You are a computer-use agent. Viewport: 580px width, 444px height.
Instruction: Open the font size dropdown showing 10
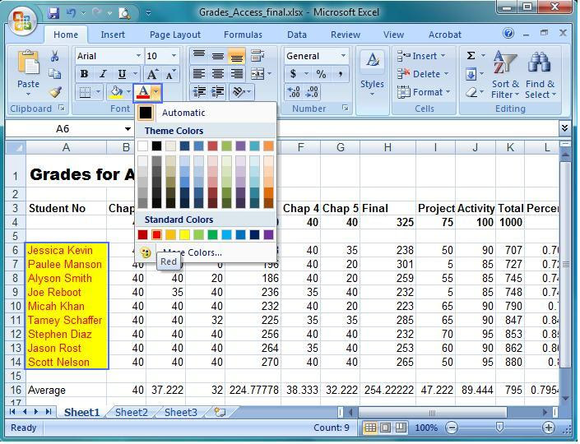(x=174, y=56)
